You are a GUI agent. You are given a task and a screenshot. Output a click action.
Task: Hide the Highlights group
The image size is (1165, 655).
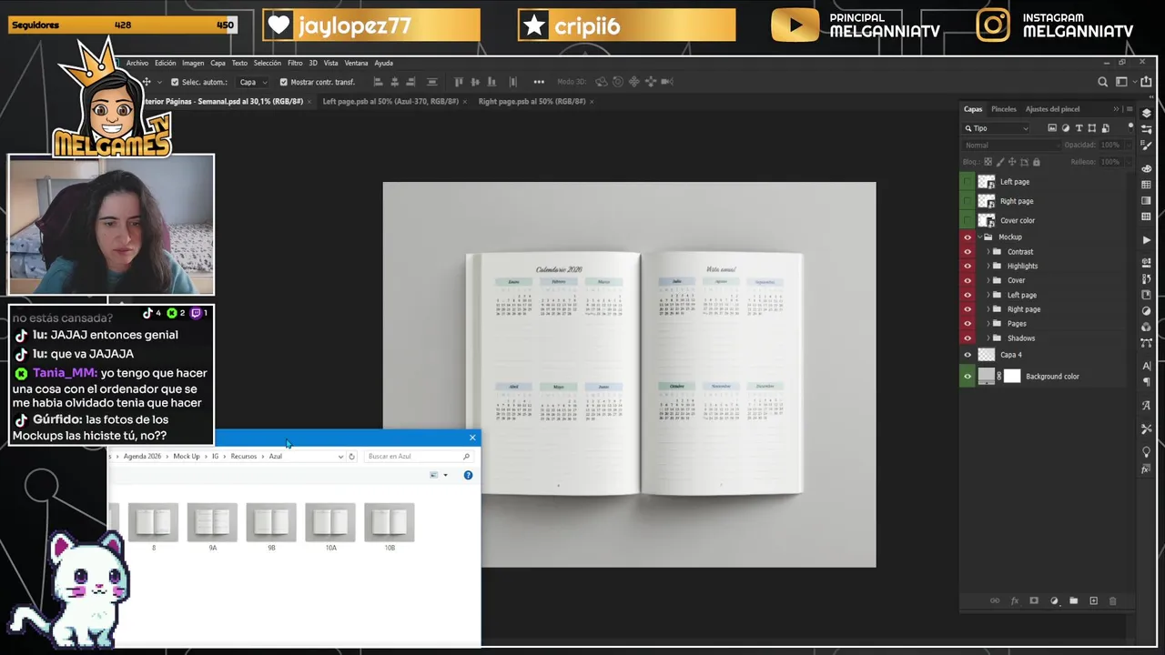coord(967,267)
